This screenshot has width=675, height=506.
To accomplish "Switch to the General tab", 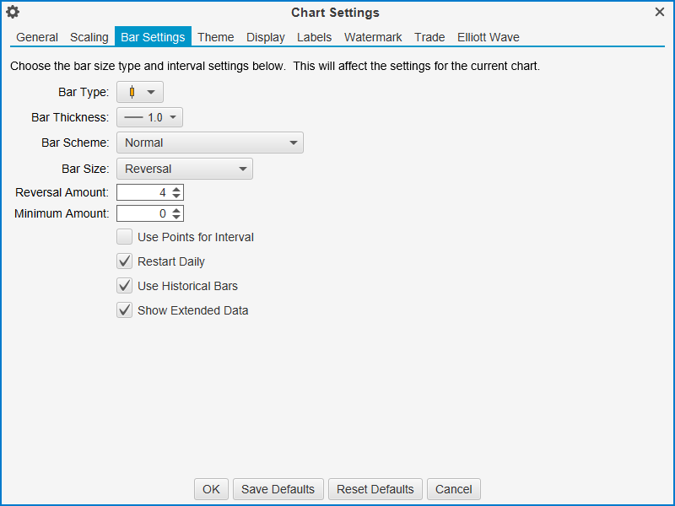I will (37, 37).
